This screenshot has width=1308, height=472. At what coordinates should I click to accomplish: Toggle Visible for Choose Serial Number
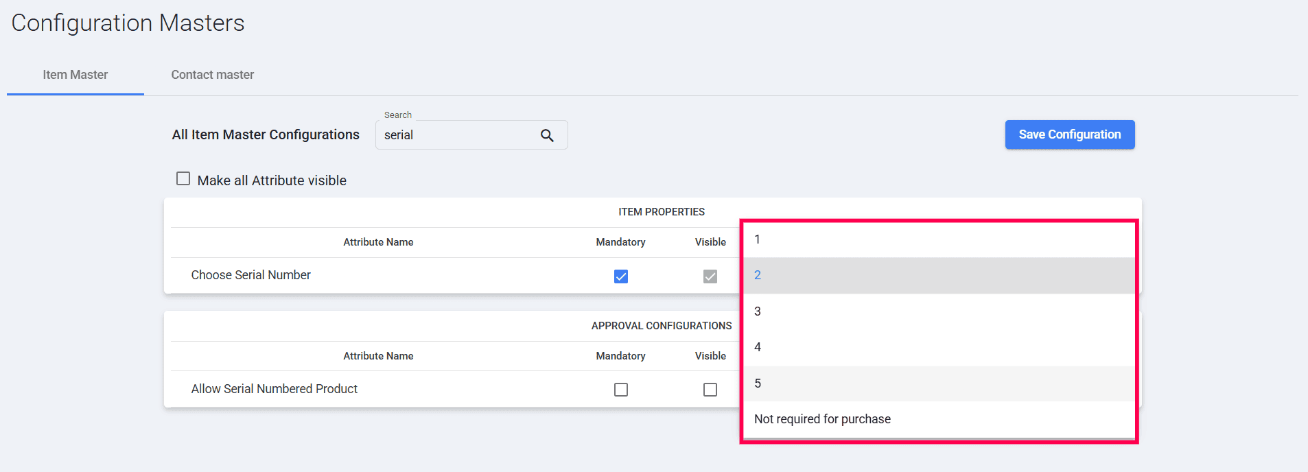tap(710, 276)
